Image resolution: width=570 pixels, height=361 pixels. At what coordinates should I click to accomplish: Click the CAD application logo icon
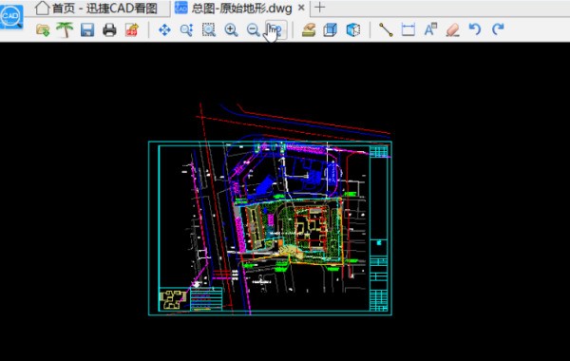pos(10,16)
